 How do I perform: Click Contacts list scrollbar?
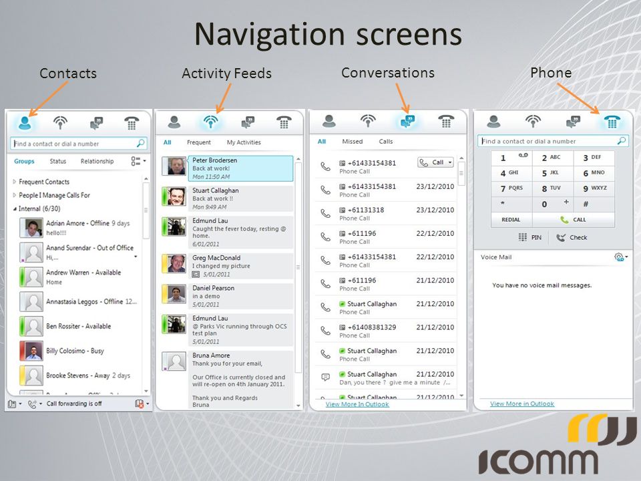[x=146, y=210]
